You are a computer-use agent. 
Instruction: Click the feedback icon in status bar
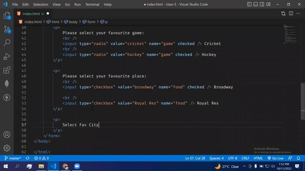coord(290,158)
